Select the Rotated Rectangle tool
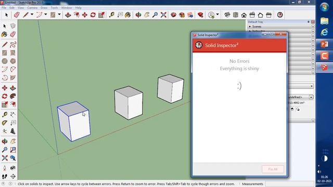 (x=13, y=53)
